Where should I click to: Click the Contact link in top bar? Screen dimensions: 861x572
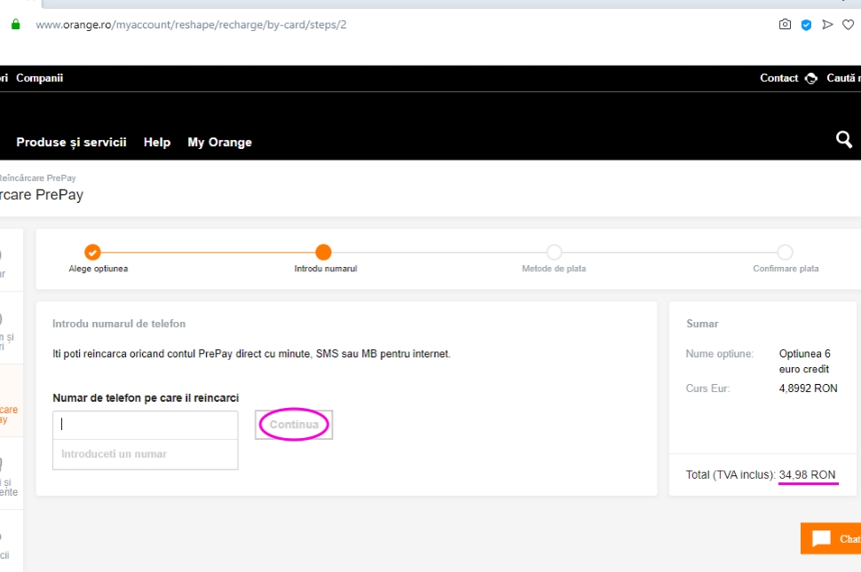coord(778,78)
